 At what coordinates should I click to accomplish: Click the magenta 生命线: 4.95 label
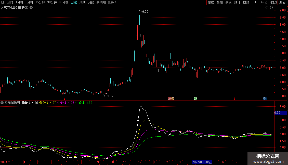click(x=66, y=103)
